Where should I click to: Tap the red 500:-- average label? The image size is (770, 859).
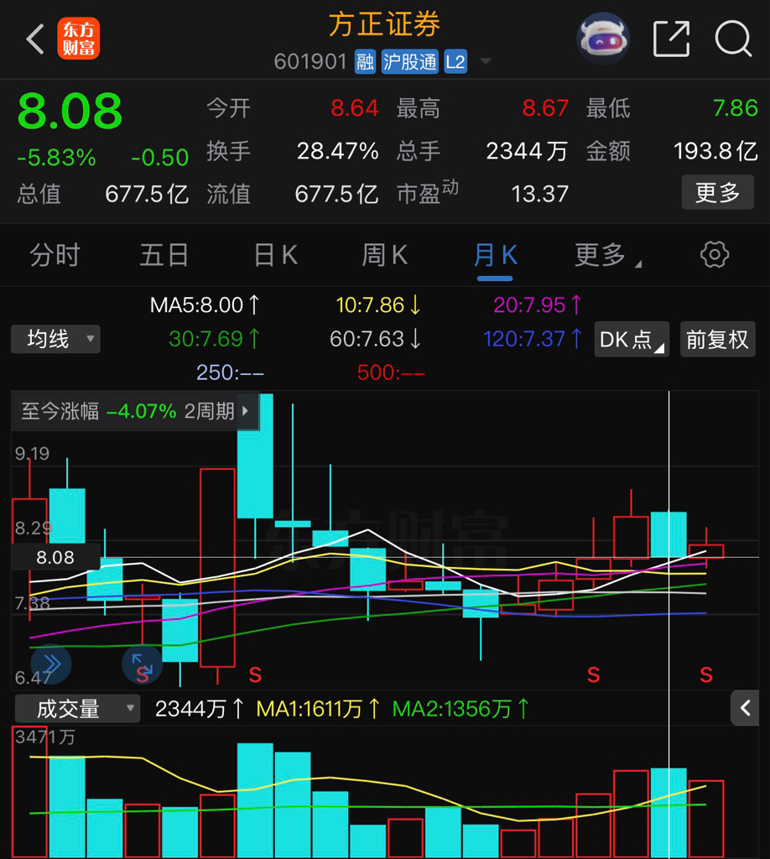tap(391, 373)
